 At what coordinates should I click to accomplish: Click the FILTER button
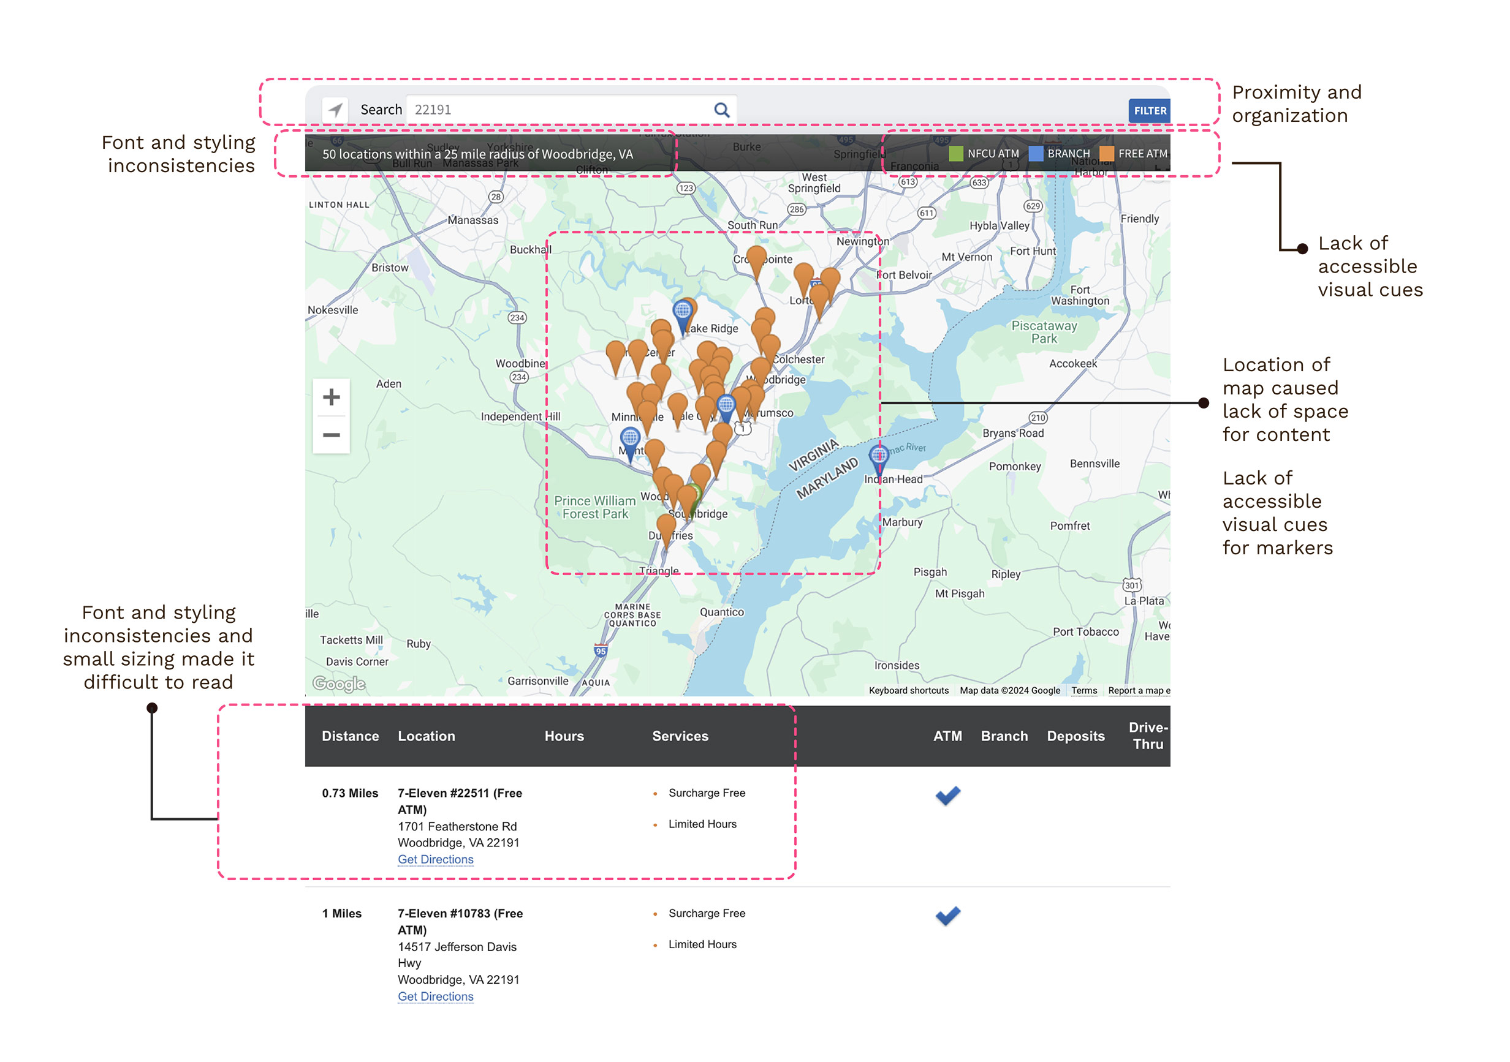point(1149,110)
